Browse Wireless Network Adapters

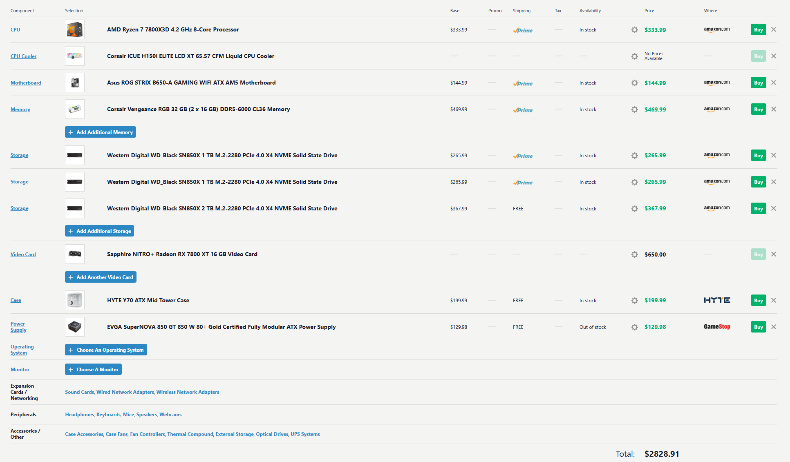[188, 392]
